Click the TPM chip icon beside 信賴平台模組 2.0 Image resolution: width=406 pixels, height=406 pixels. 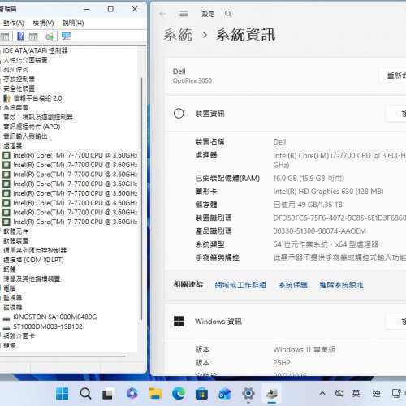pyautogui.click(x=6, y=98)
